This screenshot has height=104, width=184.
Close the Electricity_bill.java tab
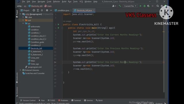point(93,10)
